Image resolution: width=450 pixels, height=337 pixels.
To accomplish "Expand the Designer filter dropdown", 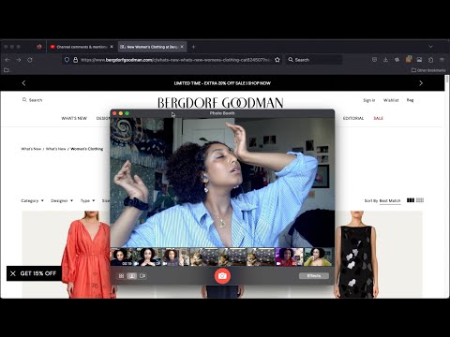I will coord(62,200).
